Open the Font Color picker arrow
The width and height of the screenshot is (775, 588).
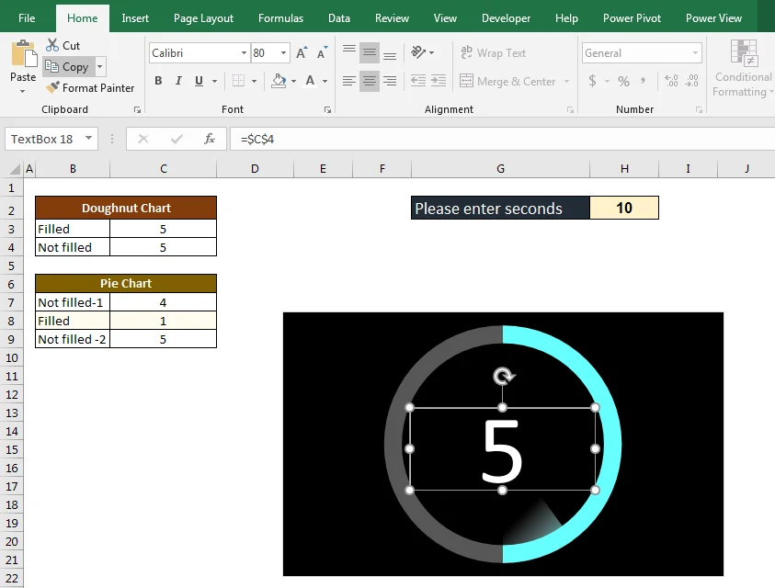click(325, 81)
